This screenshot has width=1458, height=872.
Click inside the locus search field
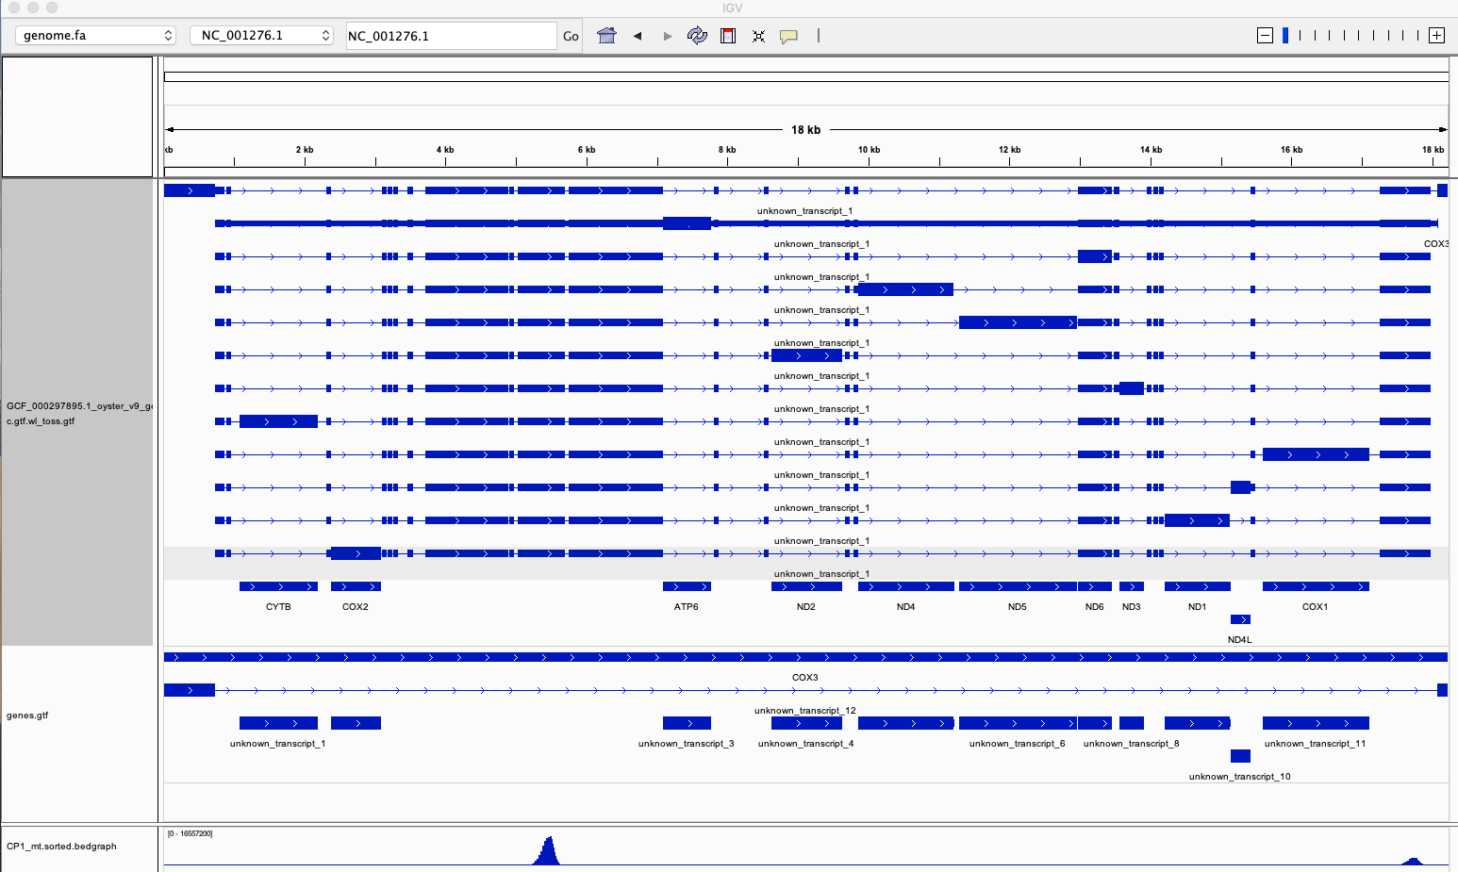pyautogui.click(x=451, y=35)
